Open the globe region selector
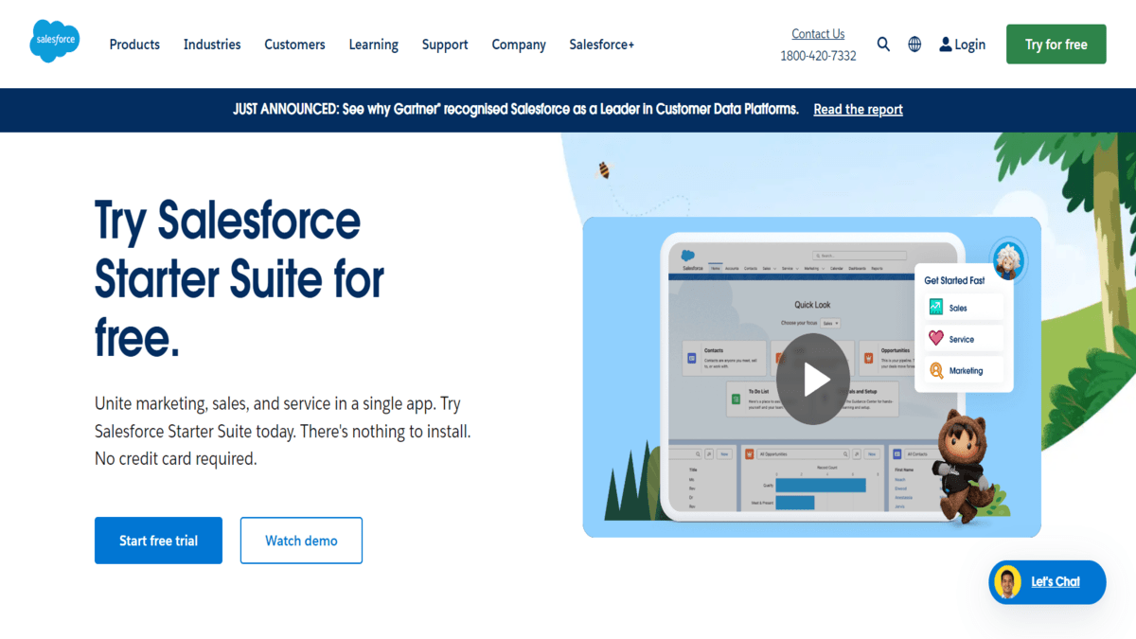Screen dimensions: 1136x639 [x=914, y=44]
